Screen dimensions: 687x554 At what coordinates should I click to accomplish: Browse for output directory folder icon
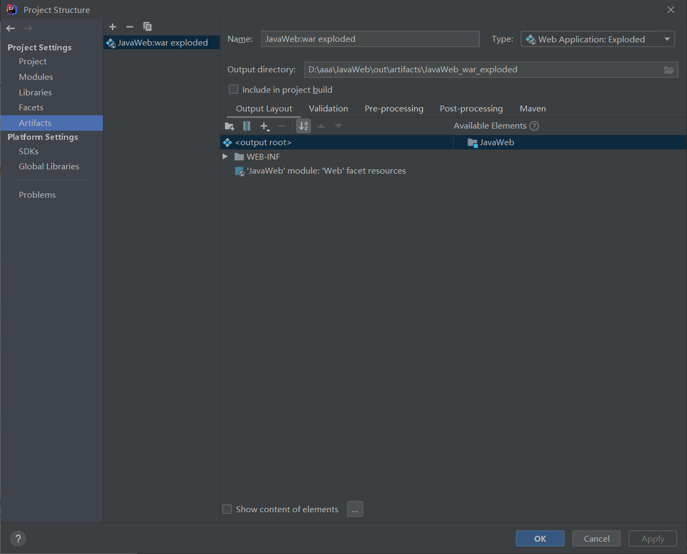(x=669, y=70)
